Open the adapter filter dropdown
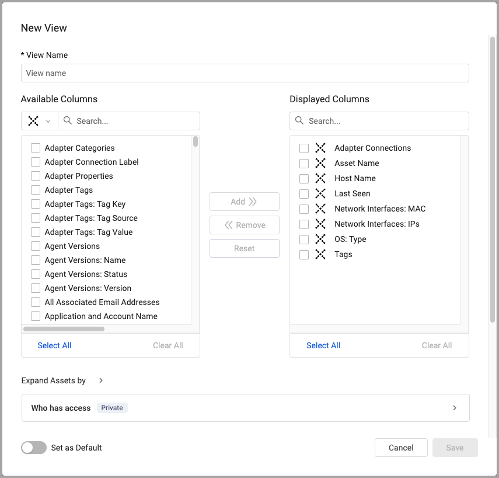Screen dimensions: 499x478 39,121
